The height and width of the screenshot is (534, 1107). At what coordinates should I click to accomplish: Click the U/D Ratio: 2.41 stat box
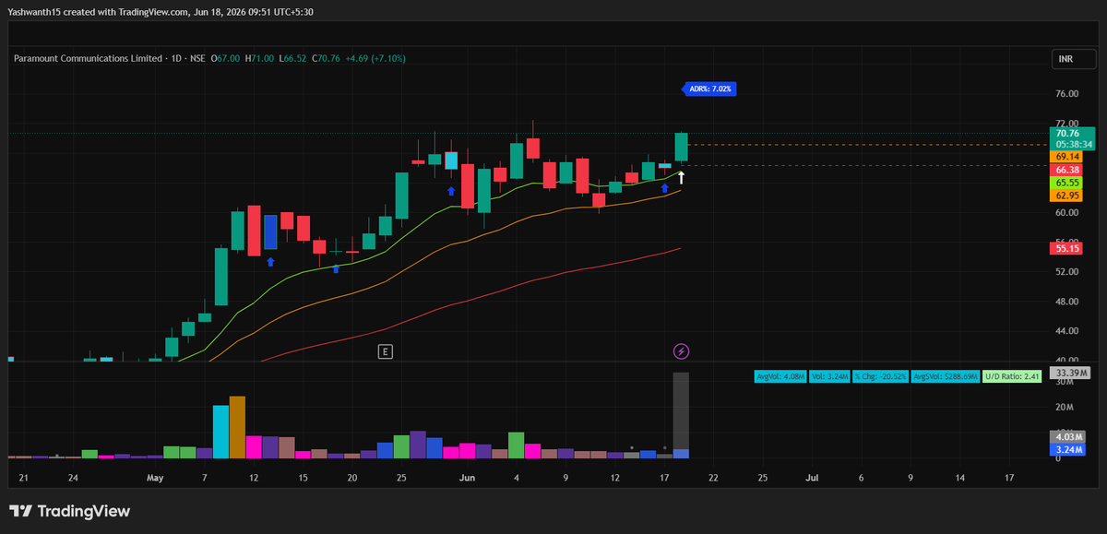coord(1012,376)
